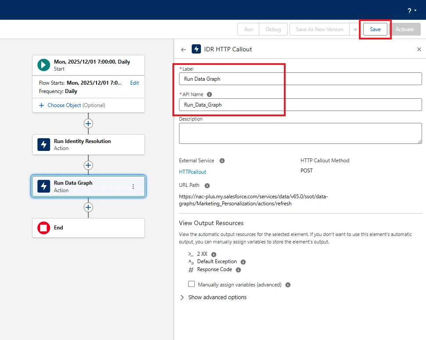Click the 'Response Code' output label
The image size is (426, 340).
tap(215, 269)
